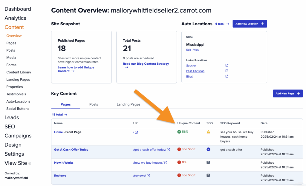Viewport: 306px width, 186px height.
Task: Click 18 total link above table
Action: pyautogui.click(x=57, y=114)
